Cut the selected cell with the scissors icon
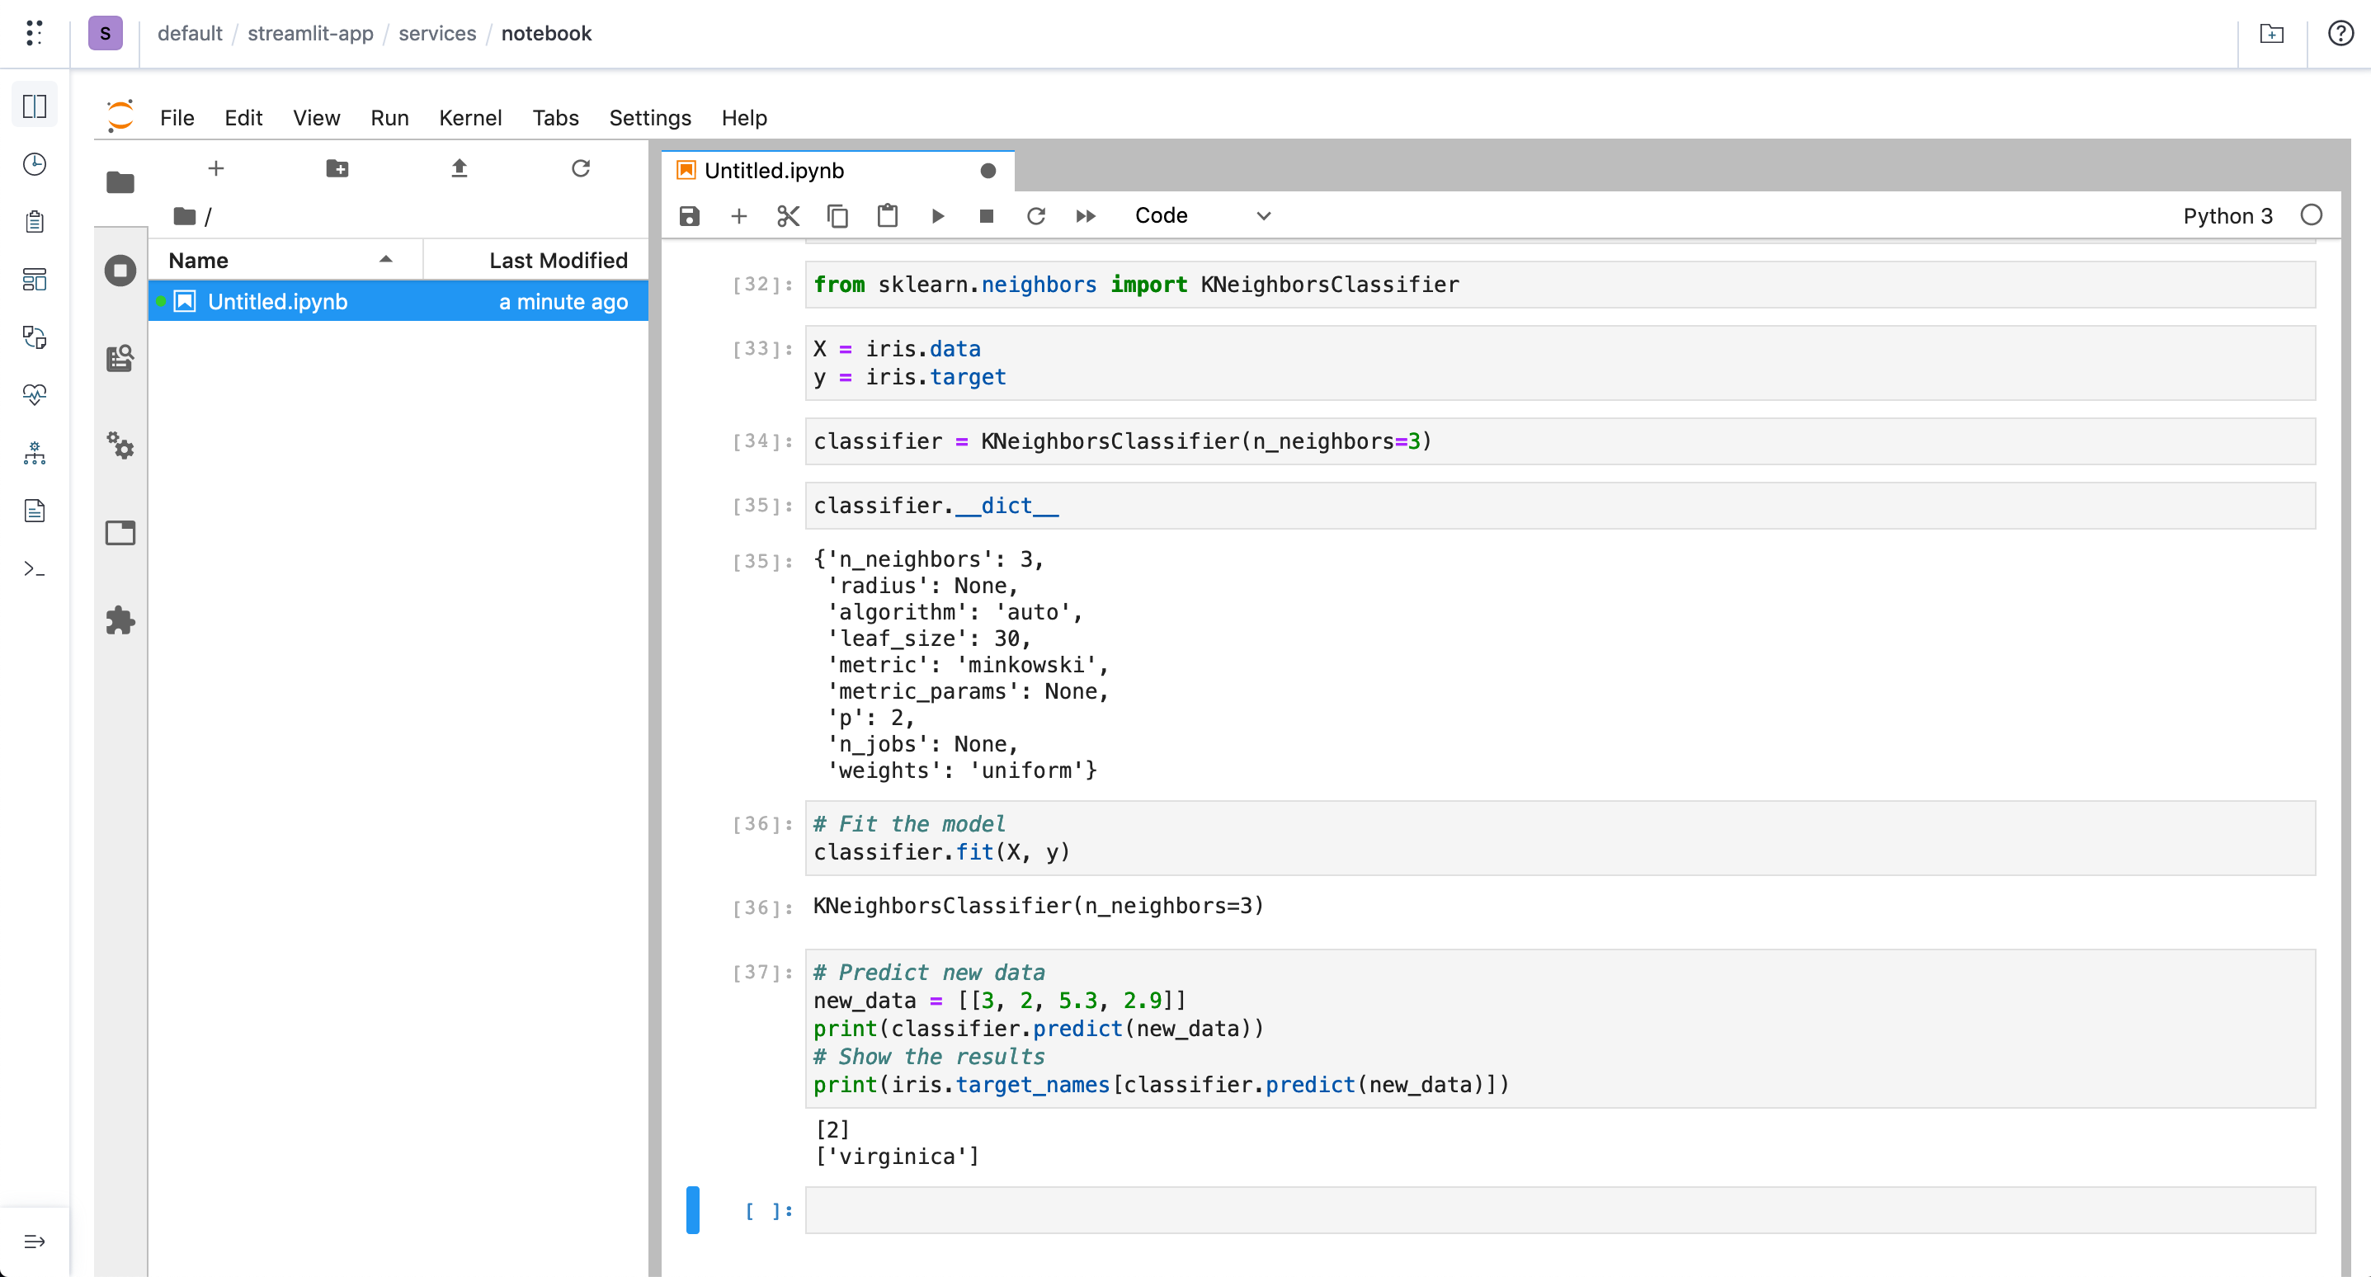 (x=788, y=215)
